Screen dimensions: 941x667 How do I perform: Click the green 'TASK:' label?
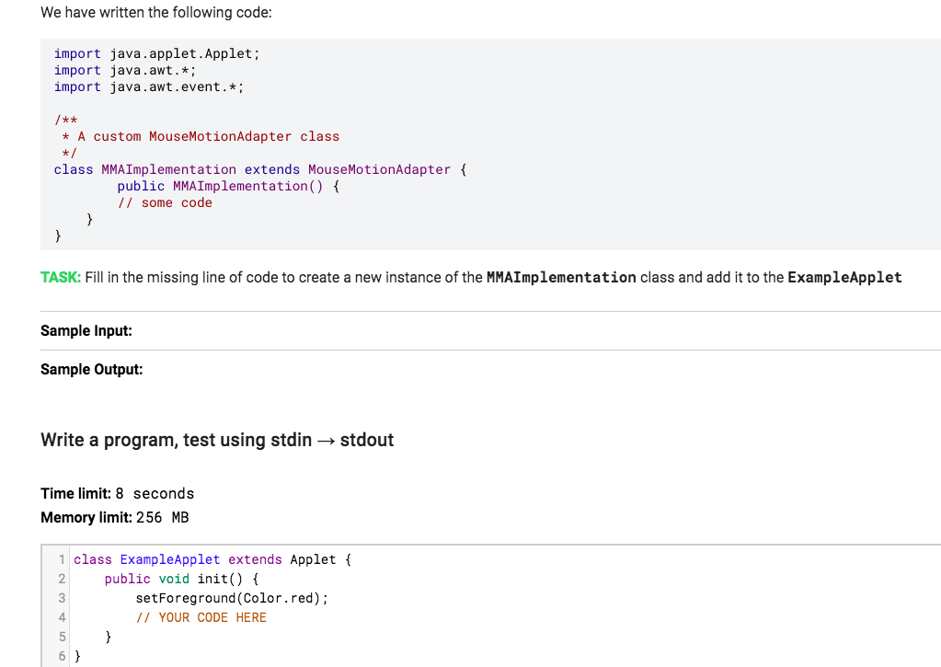coord(61,277)
